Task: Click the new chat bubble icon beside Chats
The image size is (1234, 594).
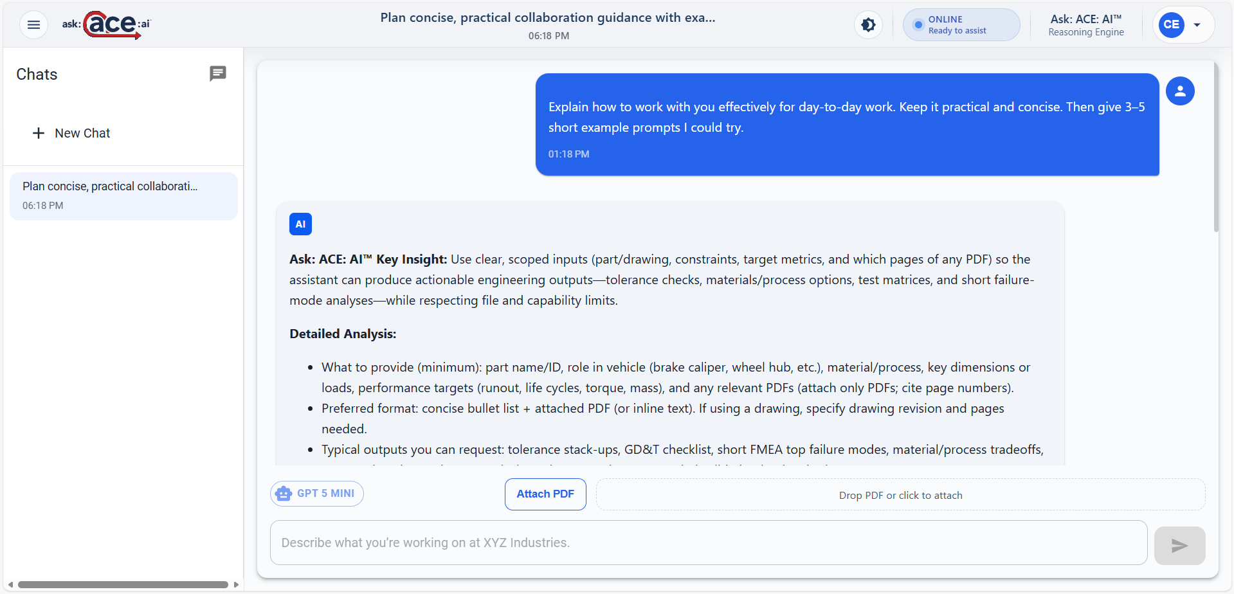Action: coord(219,74)
